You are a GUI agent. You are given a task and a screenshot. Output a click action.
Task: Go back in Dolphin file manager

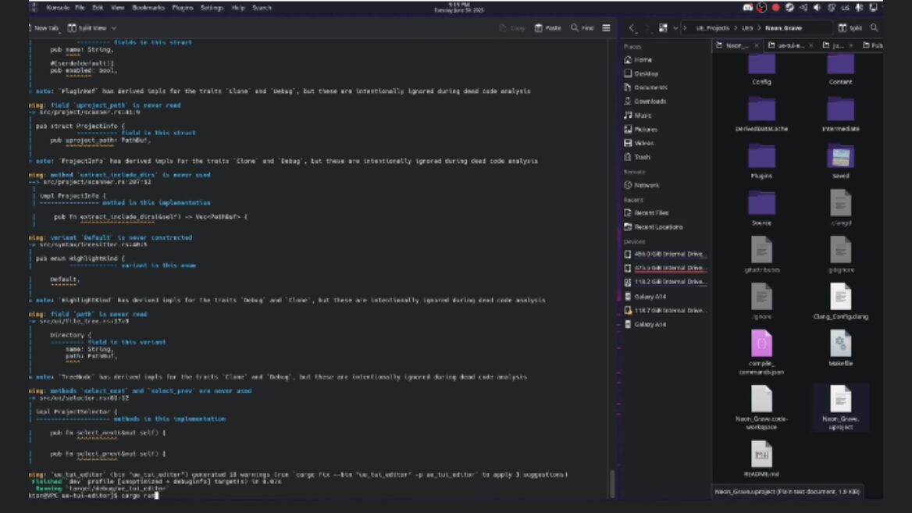pyautogui.click(x=632, y=28)
